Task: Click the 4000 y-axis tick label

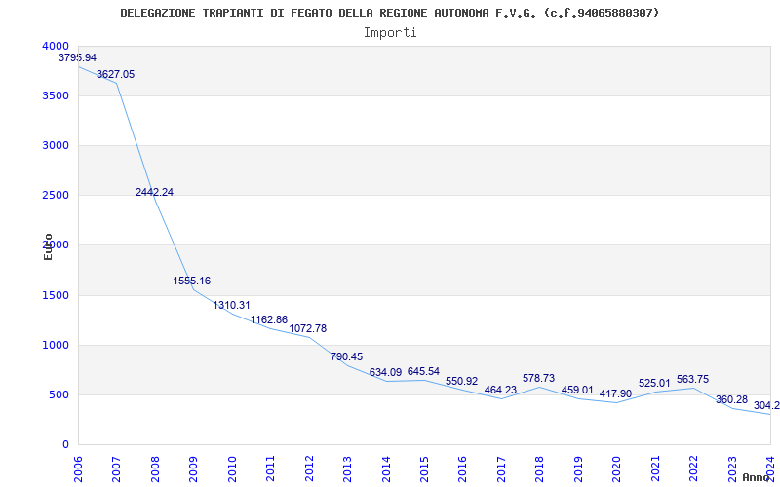Action: [56, 46]
